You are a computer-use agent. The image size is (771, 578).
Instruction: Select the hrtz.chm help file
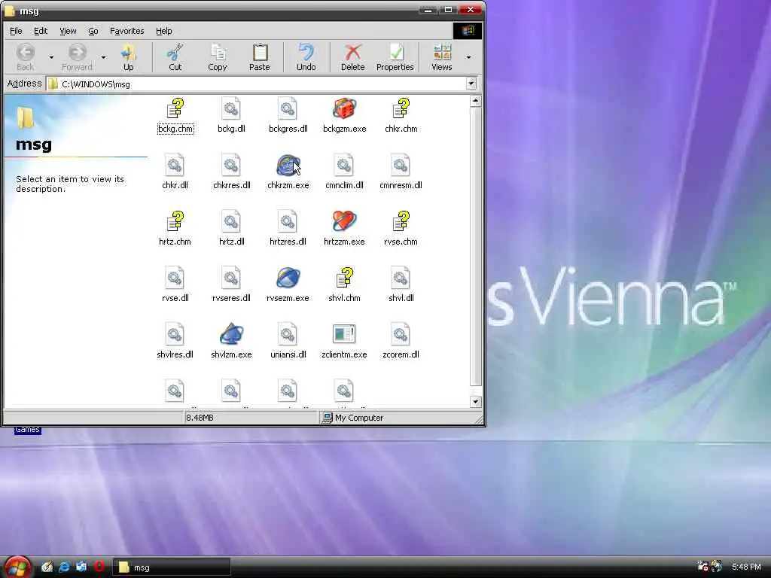coord(175,229)
